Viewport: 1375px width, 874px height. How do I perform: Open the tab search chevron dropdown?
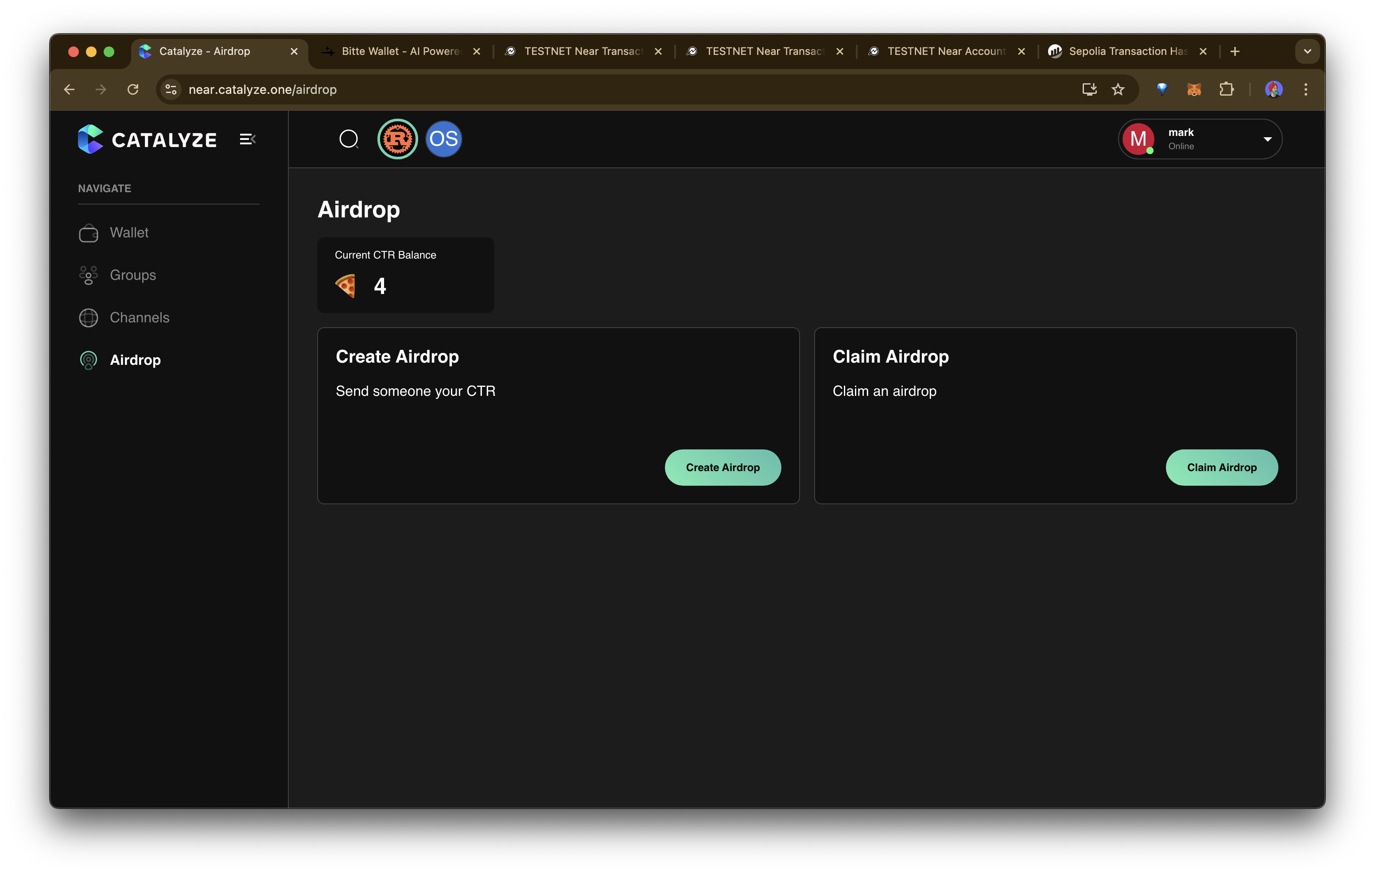coord(1307,51)
